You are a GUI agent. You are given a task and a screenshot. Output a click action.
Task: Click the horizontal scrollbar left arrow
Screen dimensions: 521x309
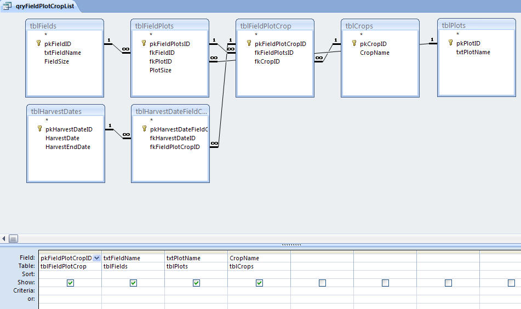tap(4, 238)
